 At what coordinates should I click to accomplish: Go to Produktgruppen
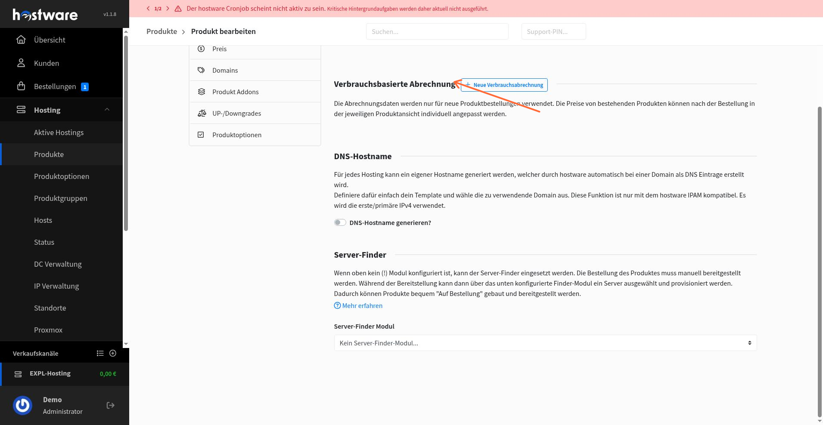(x=61, y=198)
